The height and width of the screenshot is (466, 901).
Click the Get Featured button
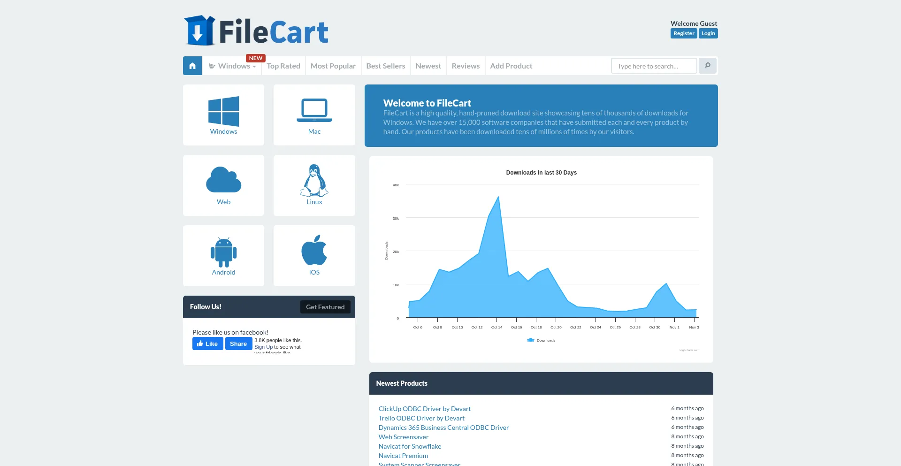(325, 307)
